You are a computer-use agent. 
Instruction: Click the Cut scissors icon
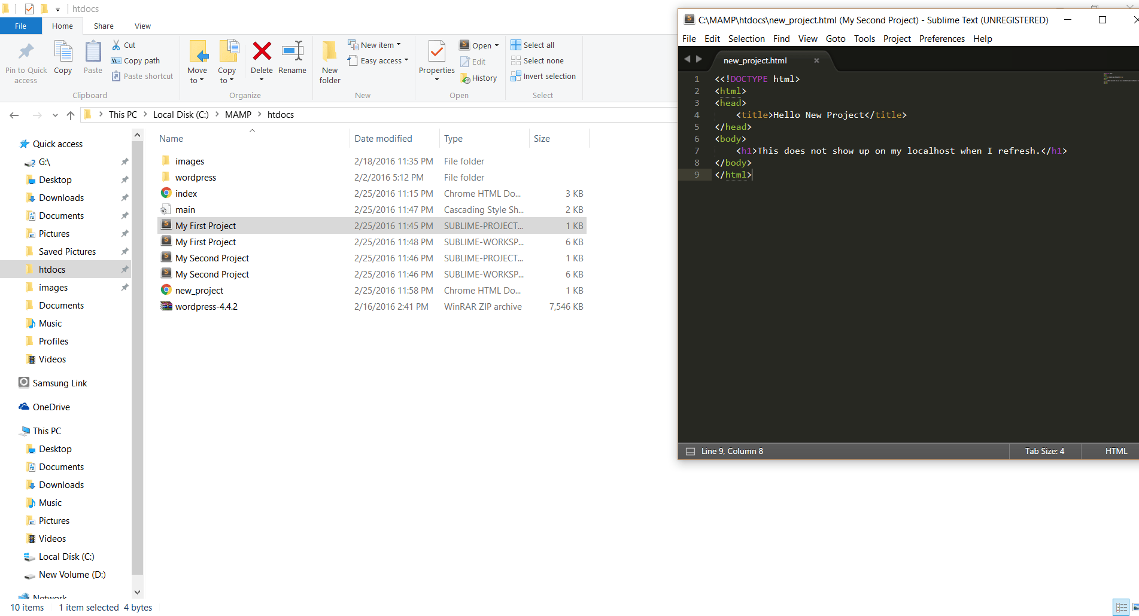coord(116,45)
